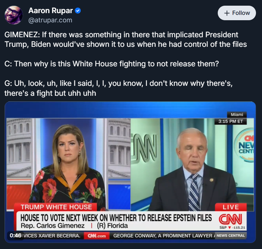Open Aaron Rupar's profile avatar
The height and width of the screenshot is (249, 262).
(13, 15)
